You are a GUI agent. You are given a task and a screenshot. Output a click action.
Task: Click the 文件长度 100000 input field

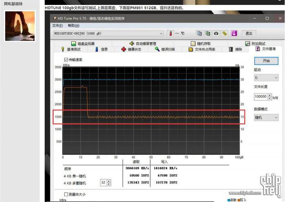pyautogui.click(x=261, y=97)
